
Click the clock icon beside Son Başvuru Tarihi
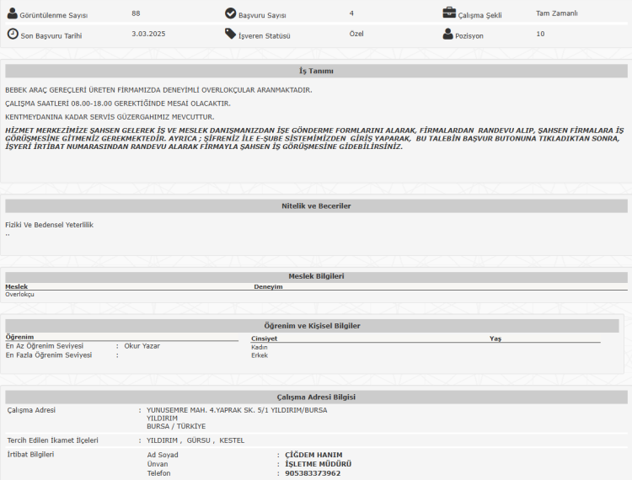pos(12,35)
